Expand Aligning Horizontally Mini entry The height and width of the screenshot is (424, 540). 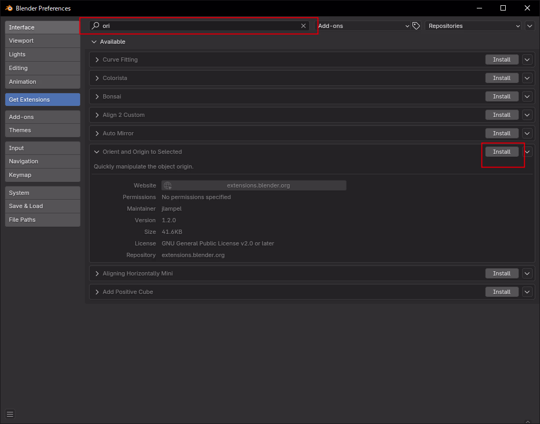97,273
